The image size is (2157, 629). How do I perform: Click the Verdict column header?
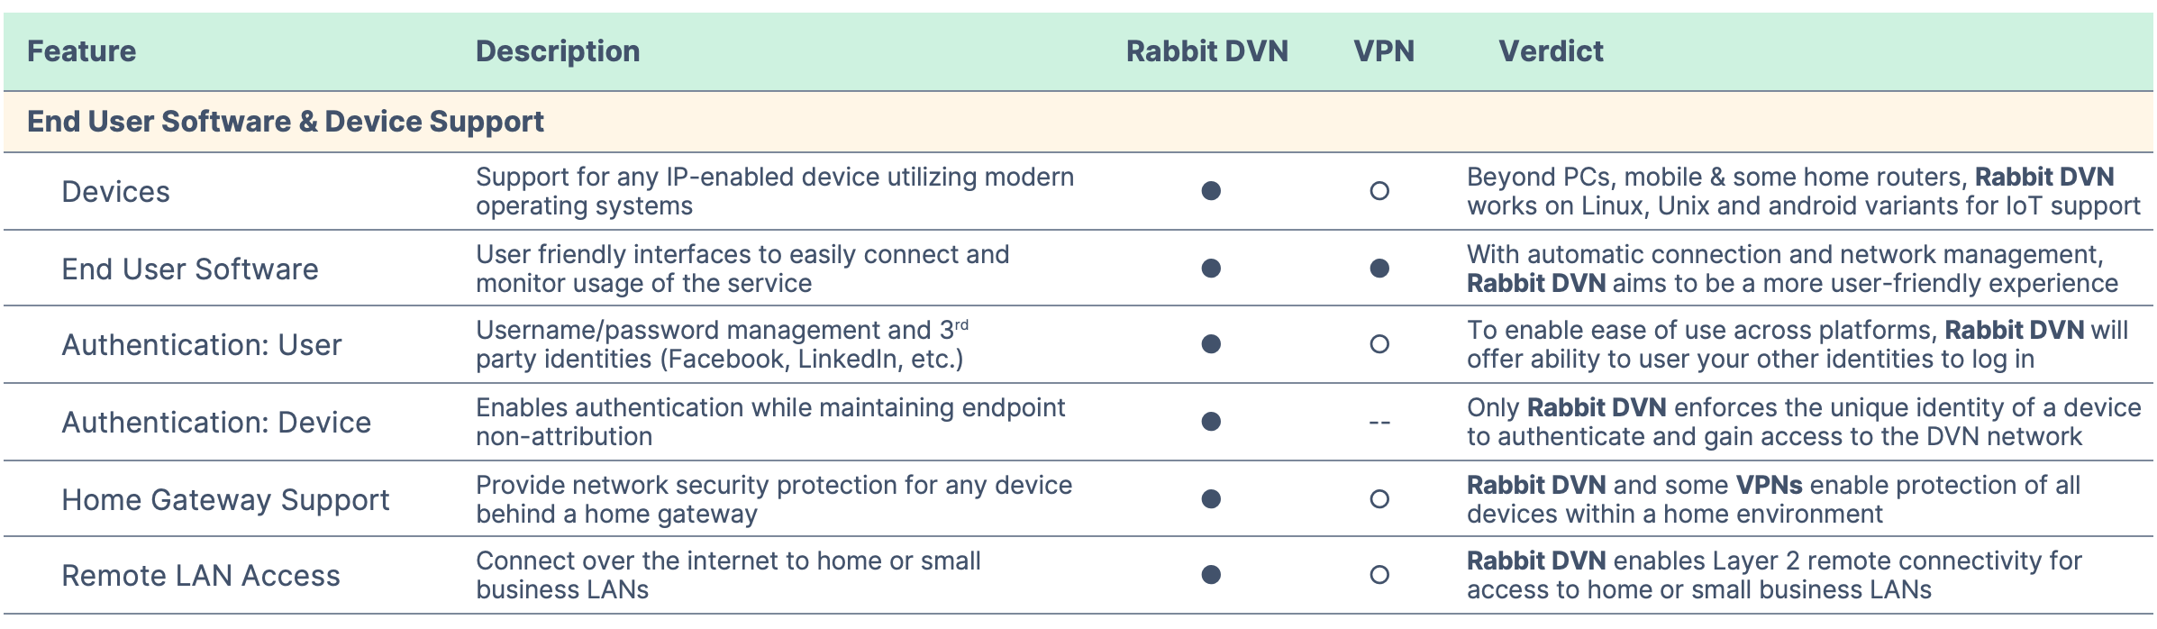[x=1551, y=51]
